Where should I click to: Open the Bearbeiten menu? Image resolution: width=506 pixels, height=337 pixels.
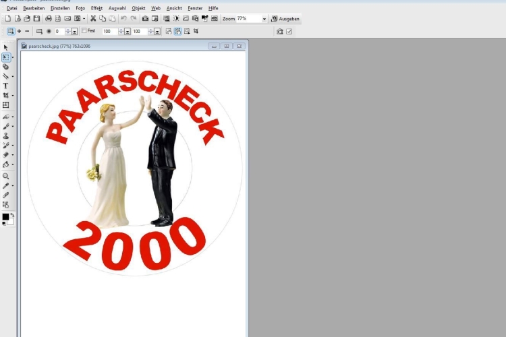click(34, 8)
